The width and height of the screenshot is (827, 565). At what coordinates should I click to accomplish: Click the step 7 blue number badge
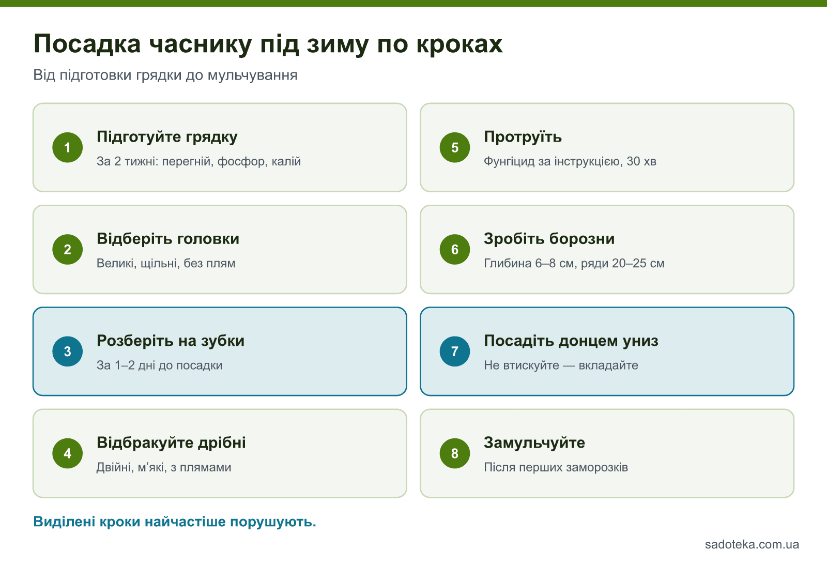pyautogui.click(x=455, y=352)
